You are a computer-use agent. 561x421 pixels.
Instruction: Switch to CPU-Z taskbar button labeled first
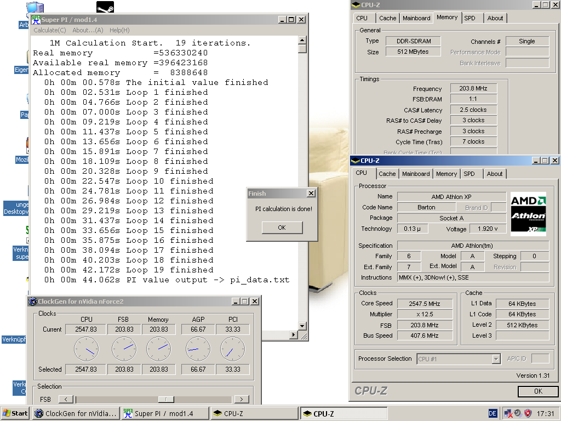[254, 413]
